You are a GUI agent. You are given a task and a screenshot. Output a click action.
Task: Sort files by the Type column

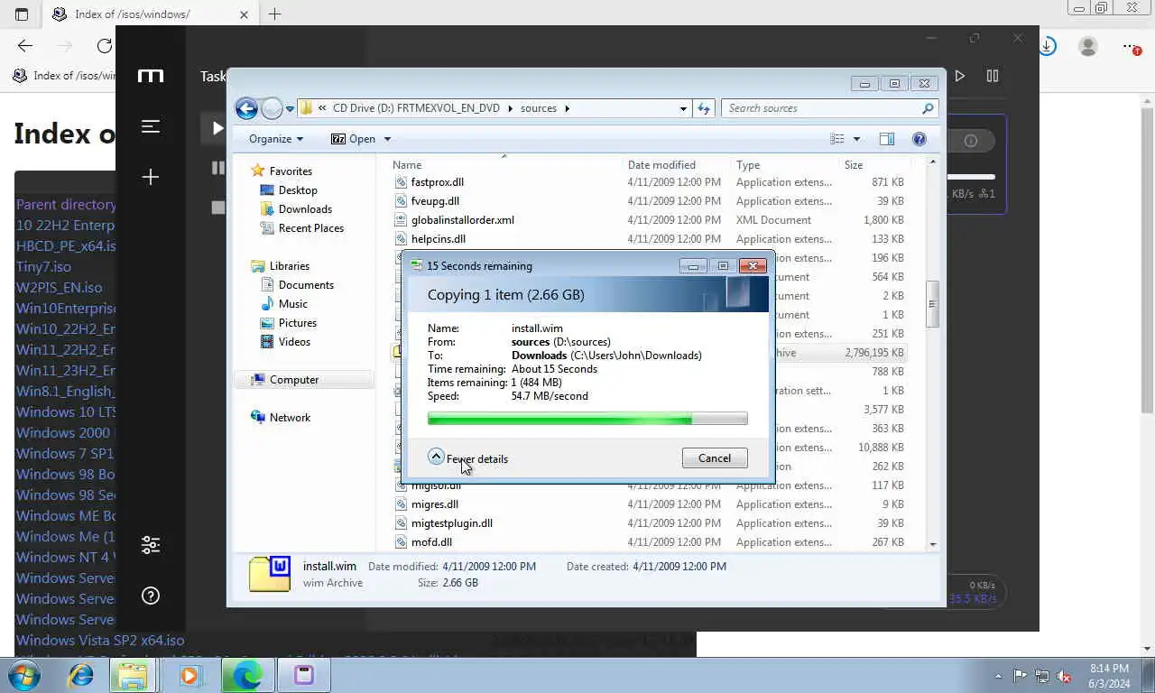point(785,165)
